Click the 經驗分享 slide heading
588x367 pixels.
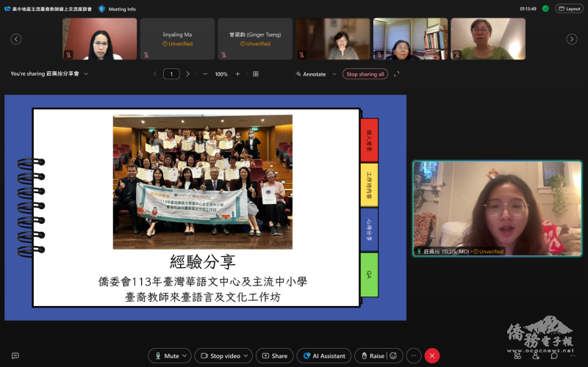tap(203, 261)
